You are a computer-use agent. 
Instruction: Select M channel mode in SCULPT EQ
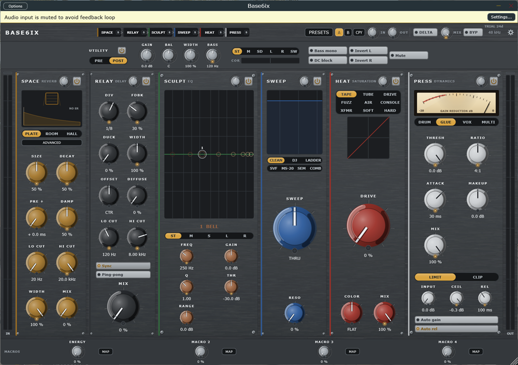(191, 236)
